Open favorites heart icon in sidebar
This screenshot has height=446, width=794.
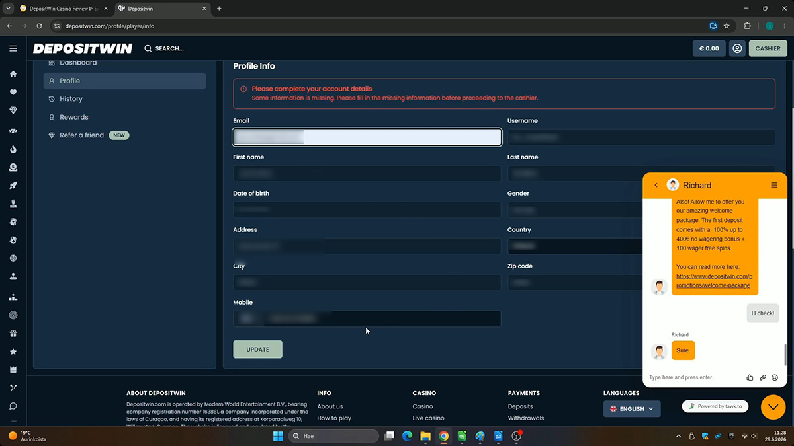click(x=13, y=93)
